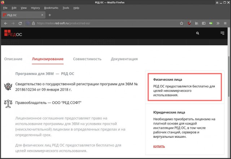Click the Лицензионное соглашение paragraph

click(70, 127)
